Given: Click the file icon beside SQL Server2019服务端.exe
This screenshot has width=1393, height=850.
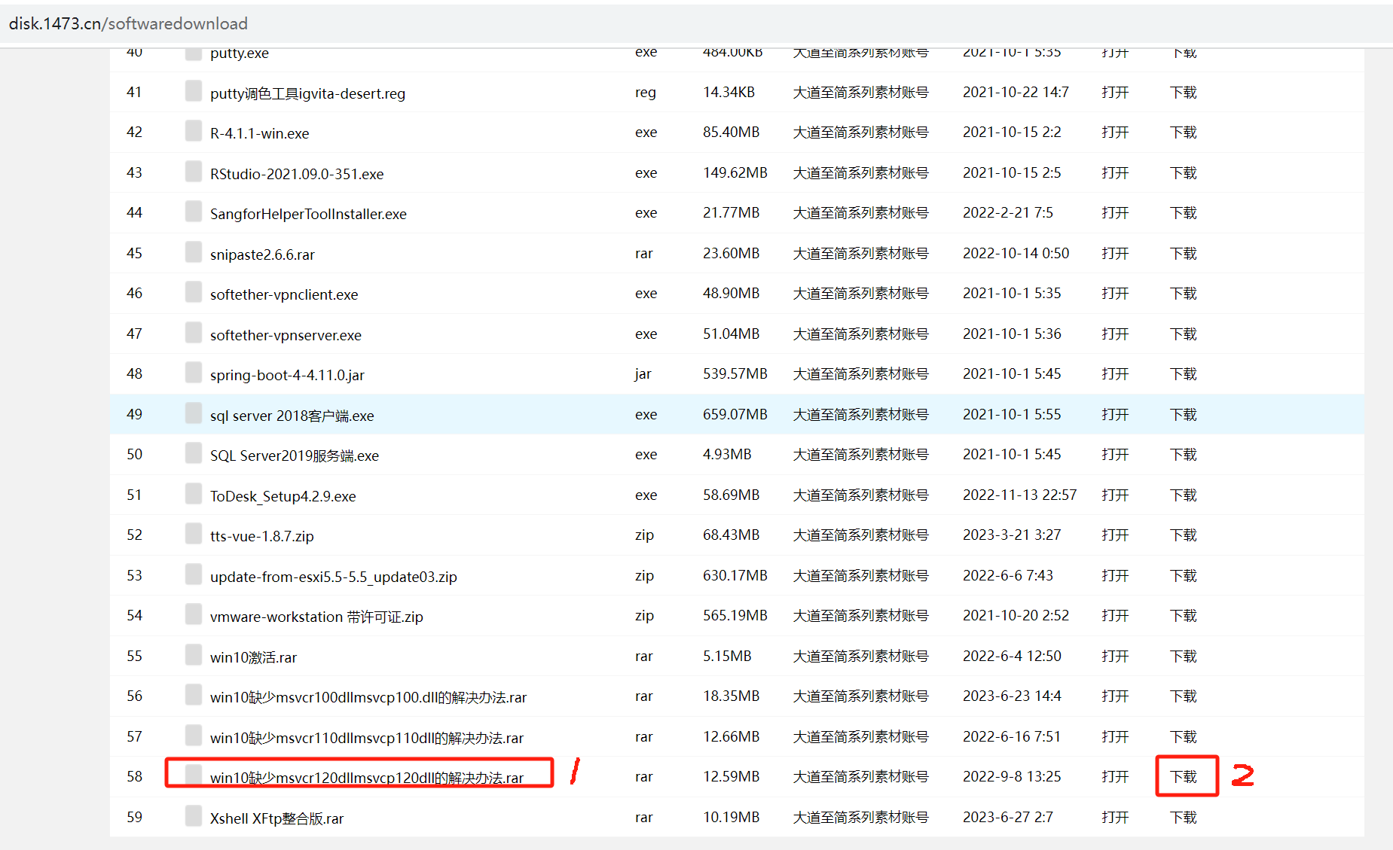Looking at the screenshot, I should pyautogui.click(x=194, y=453).
